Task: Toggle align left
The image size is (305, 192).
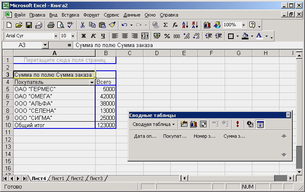Action: [x=115, y=36]
